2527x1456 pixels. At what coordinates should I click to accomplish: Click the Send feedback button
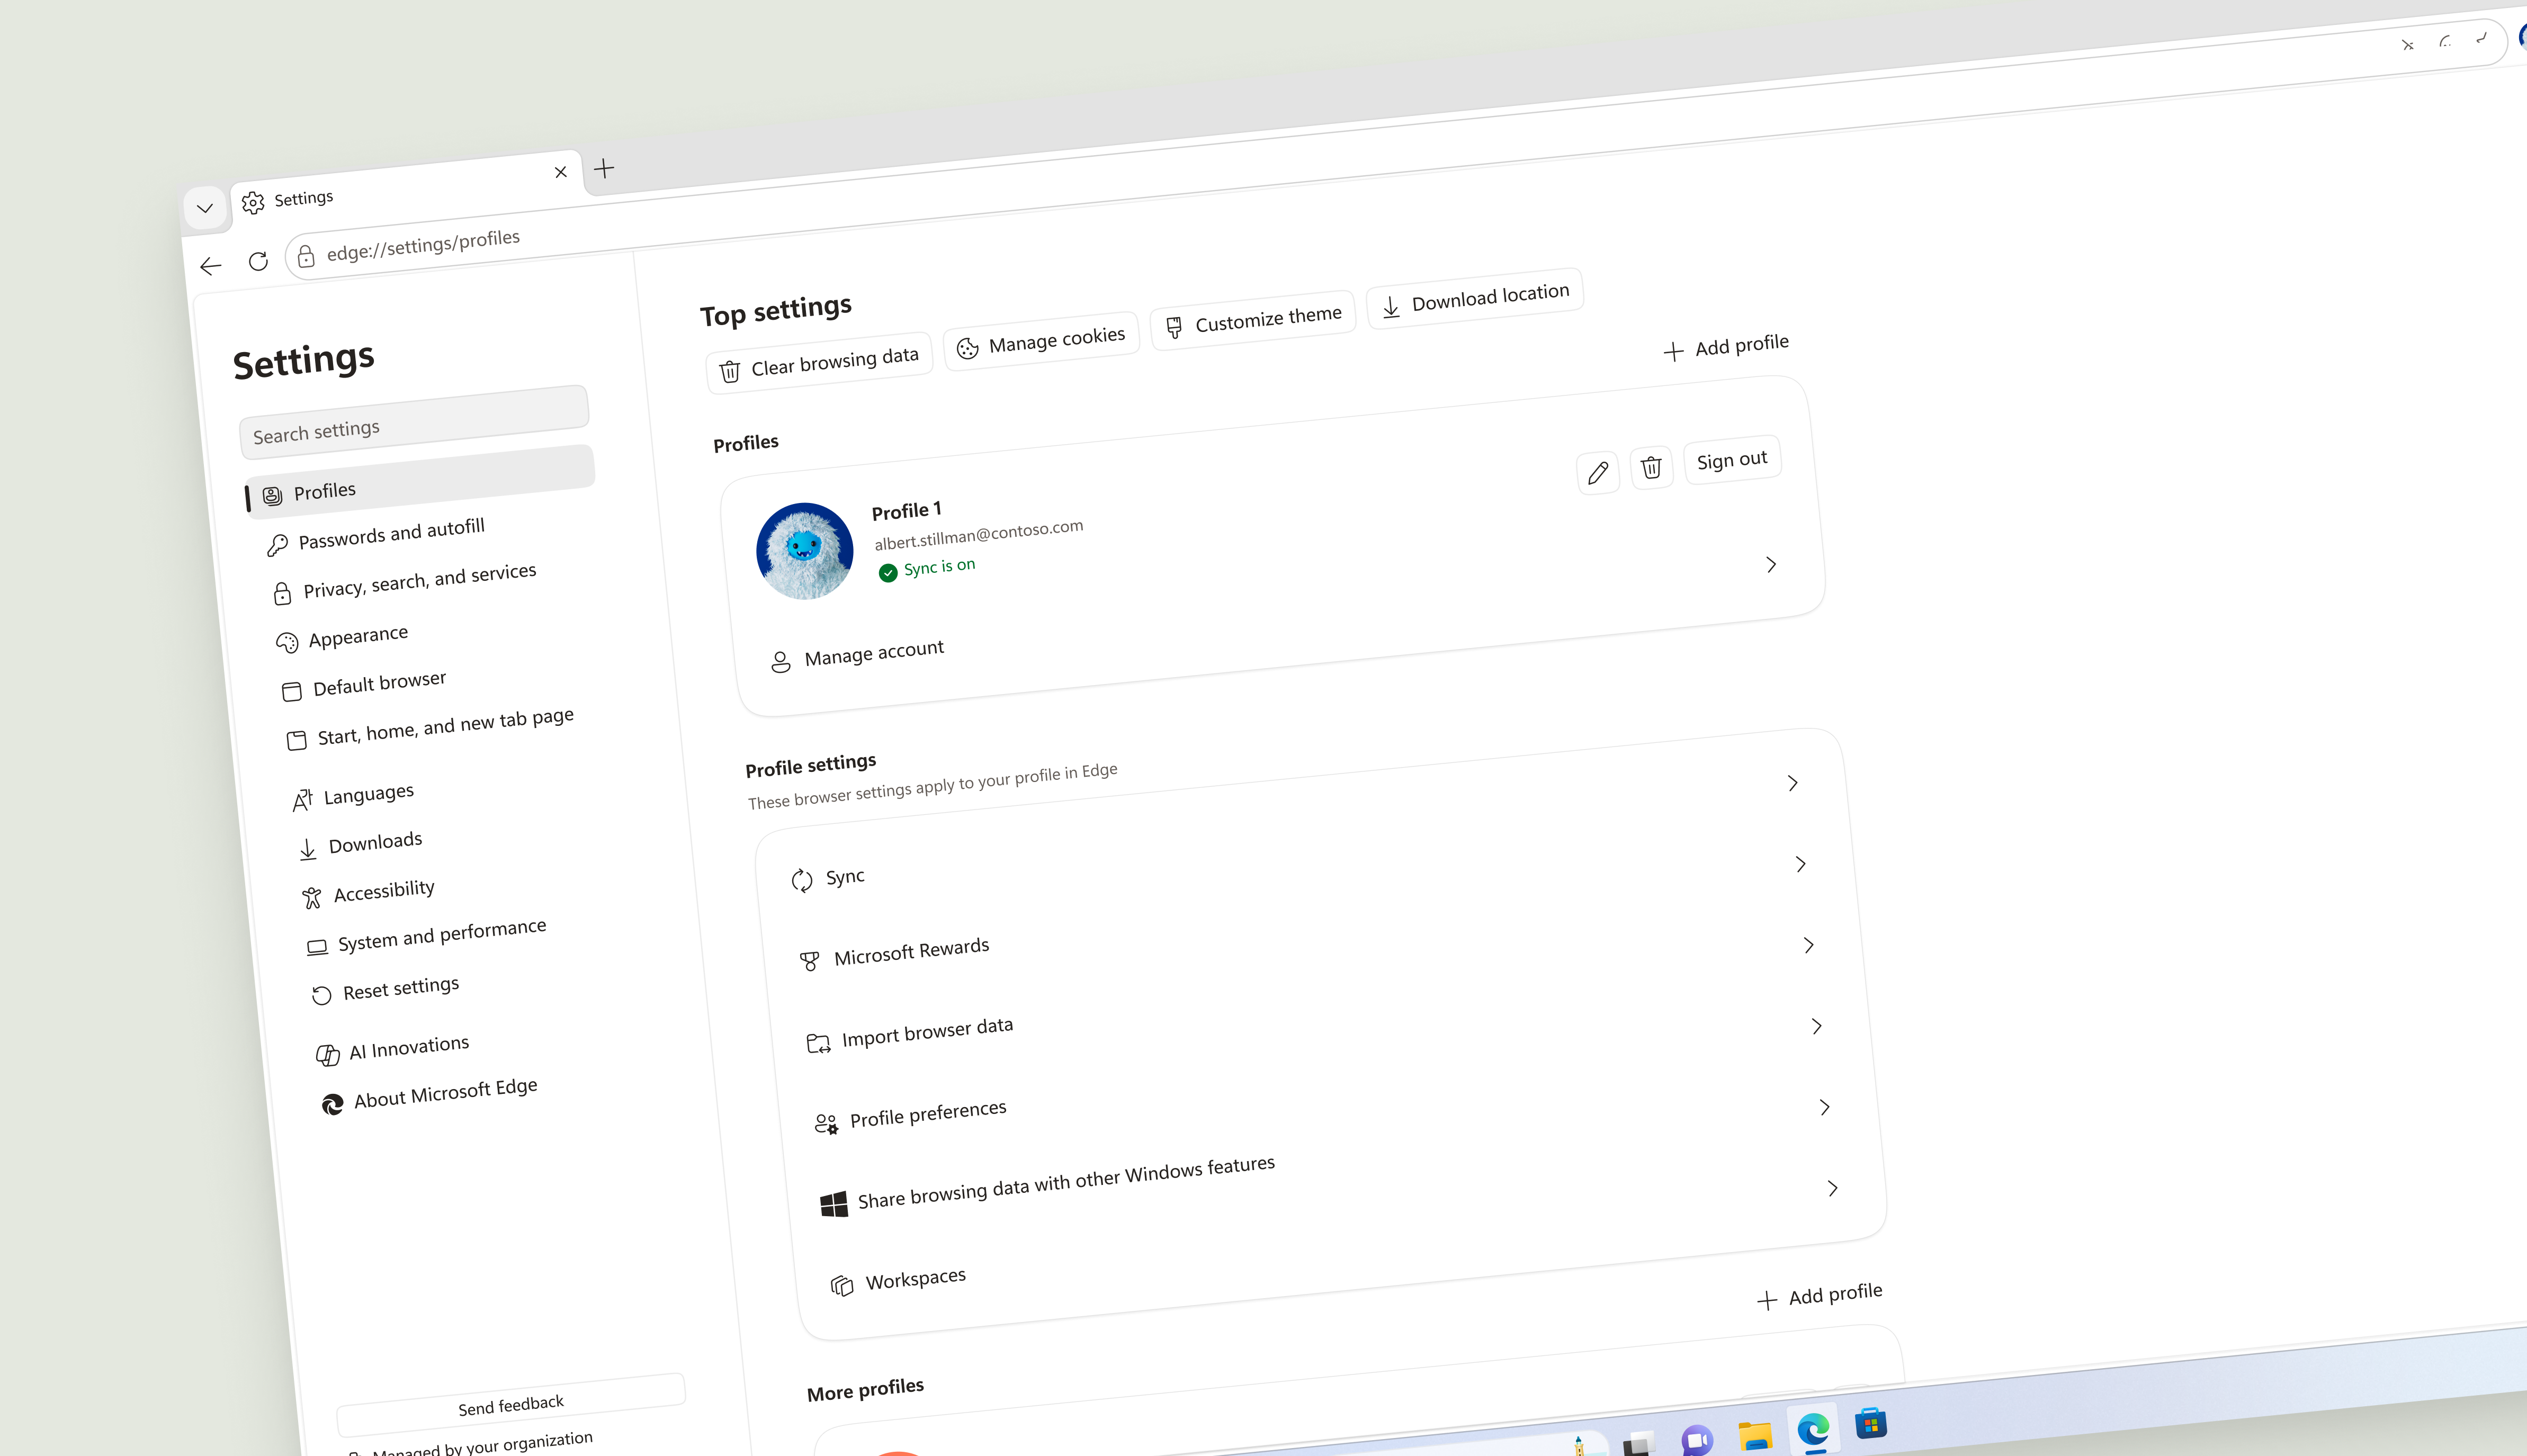tap(511, 1404)
